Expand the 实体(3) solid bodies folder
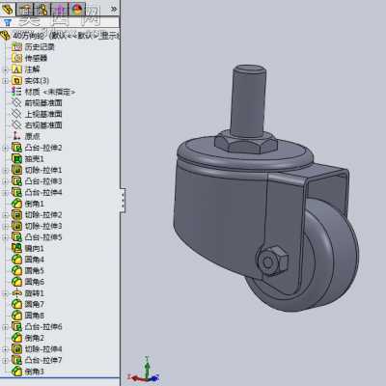This screenshot has height=386, width=386. pos(5,81)
